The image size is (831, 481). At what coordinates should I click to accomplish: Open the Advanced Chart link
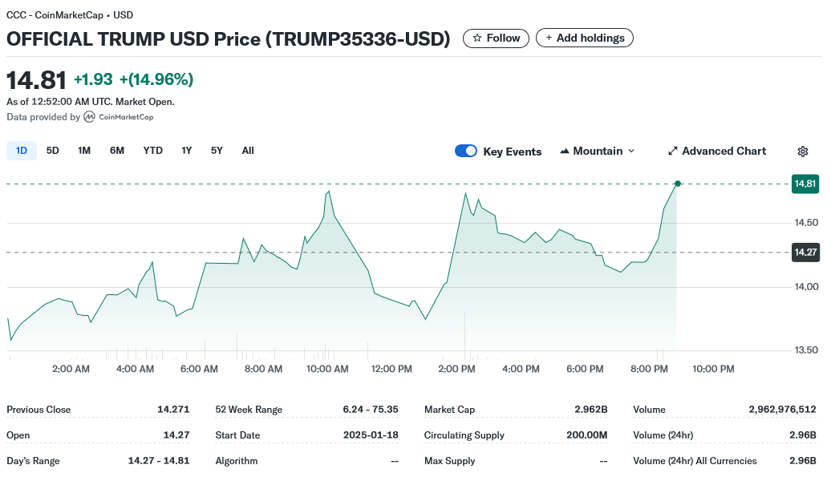point(717,151)
